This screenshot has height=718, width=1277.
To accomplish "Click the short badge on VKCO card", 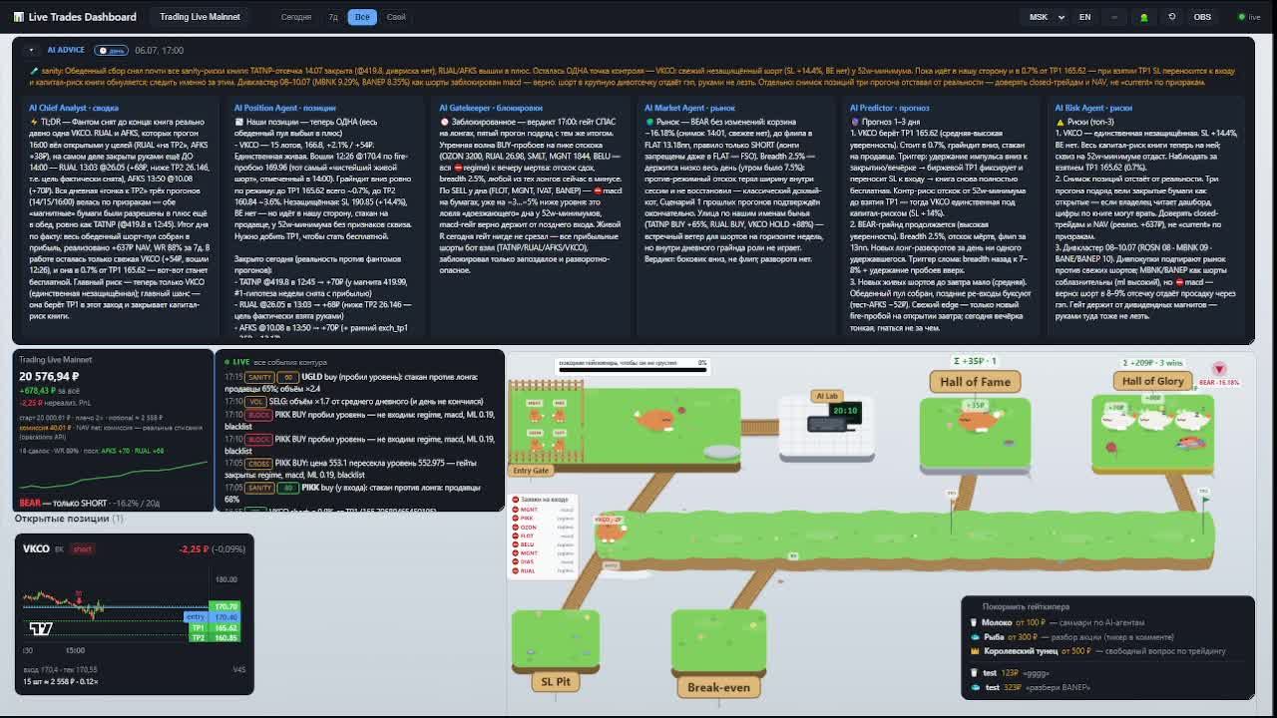I will [x=83, y=549].
